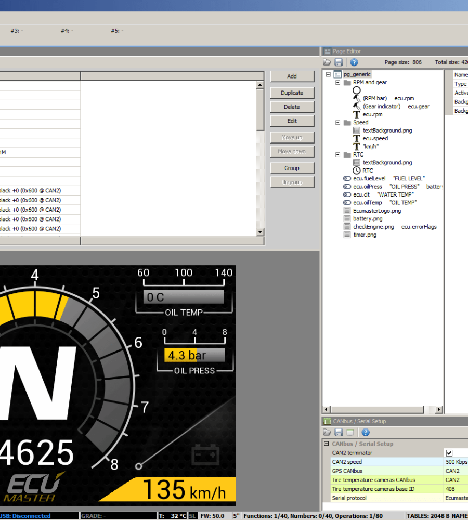Click the Page Editor save icon
The height and width of the screenshot is (520, 468).
click(x=338, y=62)
